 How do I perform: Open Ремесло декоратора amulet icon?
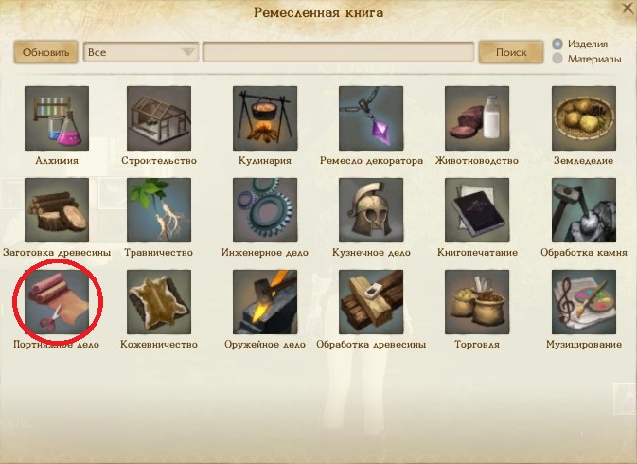coord(371,118)
